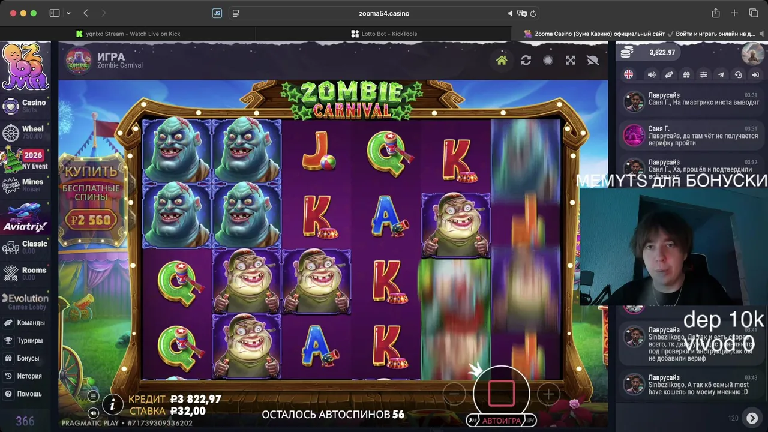Open the slot's hamburger menu icon
Screen dimensions: 768x432
pyautogui.click(x=93, y=396)
